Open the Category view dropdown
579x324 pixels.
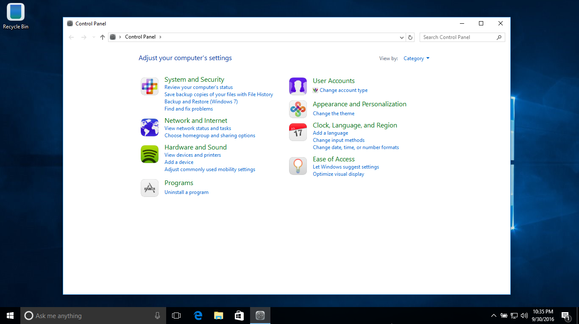click(416, 58)
